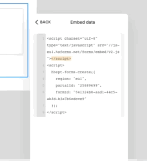Click the type text/javascript code line

[x=83, y=45]
